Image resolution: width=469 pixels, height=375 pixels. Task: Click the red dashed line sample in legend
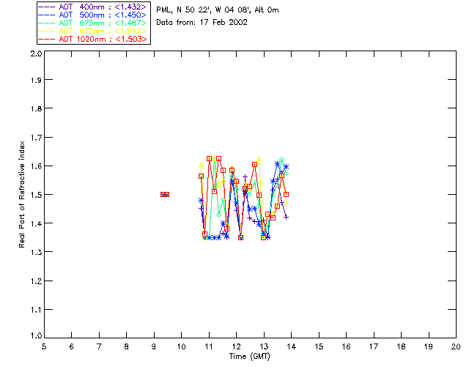click(x=47, y=39)
